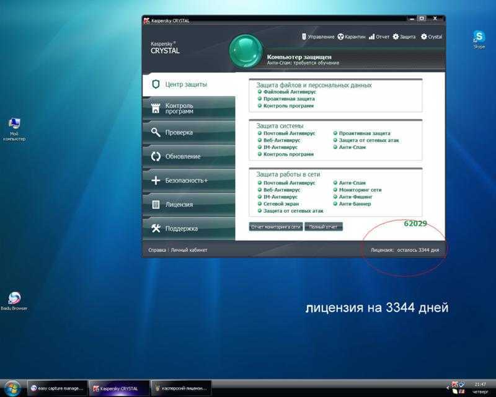Click the Анти-Спам: требуется обучение status message
The image size is (496, 397).
pyautogui.click(x=303, y=63)
